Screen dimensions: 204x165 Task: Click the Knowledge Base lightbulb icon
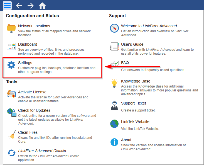tap(114, 83)
